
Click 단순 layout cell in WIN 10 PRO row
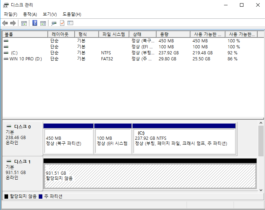click(x=54, y=59)
